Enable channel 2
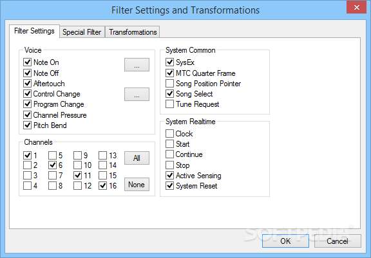The image size is (371, 258). coord(28,165)
